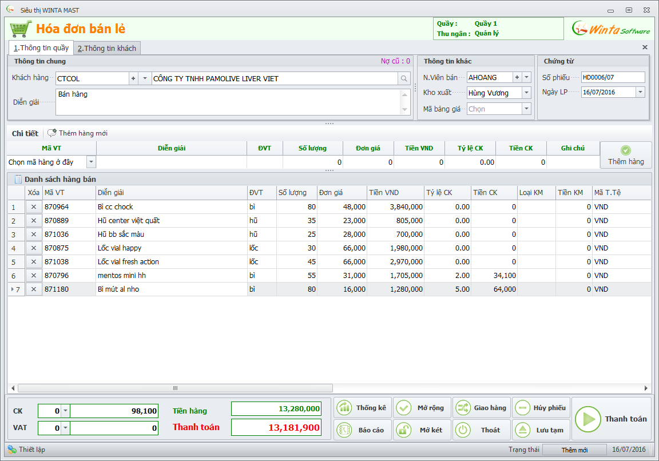This screenshot has height=461, width=659.
Task: Open Mã bảng giá Chọn dropdown
Action: 527,109
